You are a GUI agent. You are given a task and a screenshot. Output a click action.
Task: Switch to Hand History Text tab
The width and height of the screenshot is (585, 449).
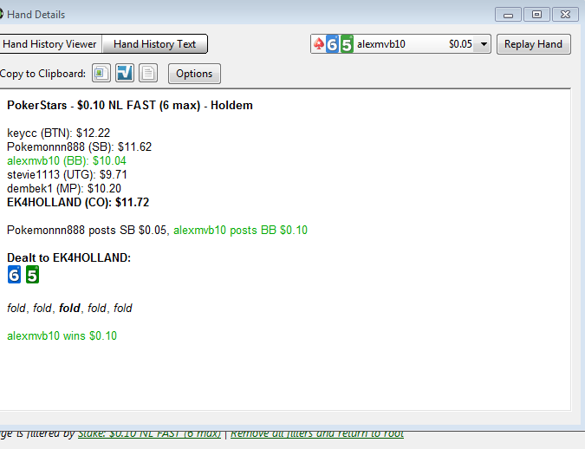(x=154, y=44)
